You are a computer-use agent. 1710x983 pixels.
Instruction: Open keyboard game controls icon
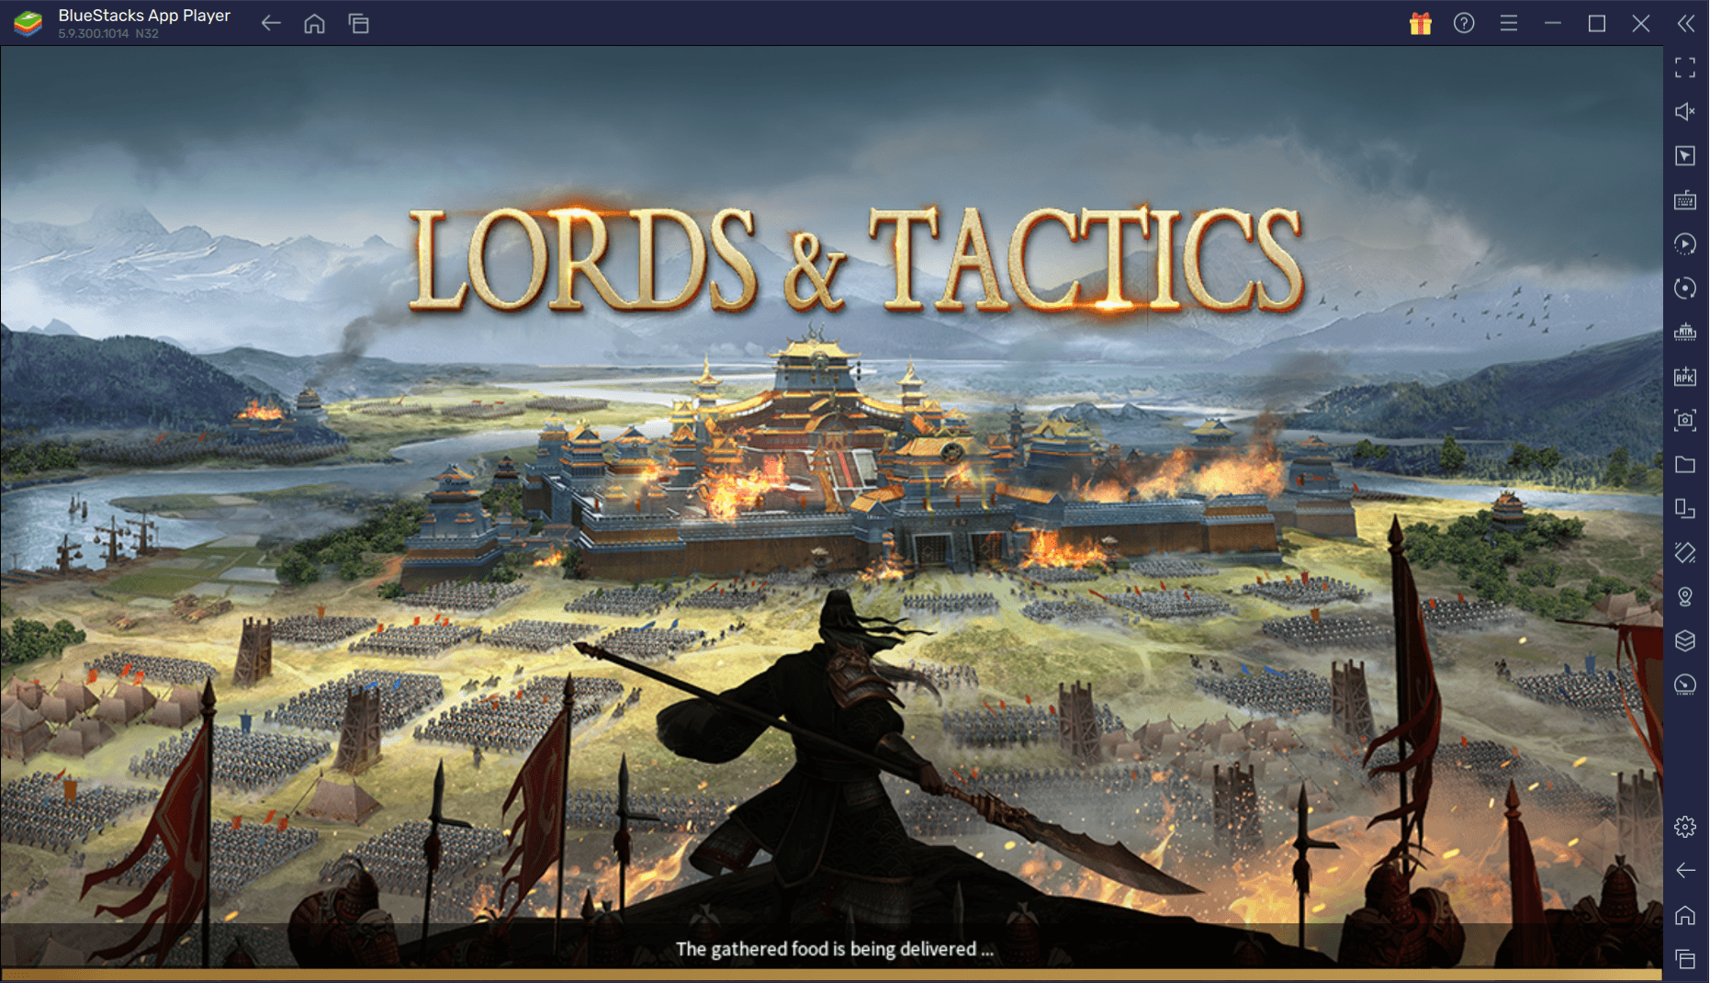point(1685,199)
